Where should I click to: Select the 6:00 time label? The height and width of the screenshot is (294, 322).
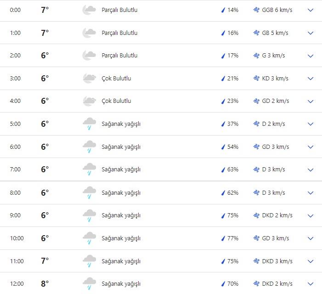click(15, 147)
